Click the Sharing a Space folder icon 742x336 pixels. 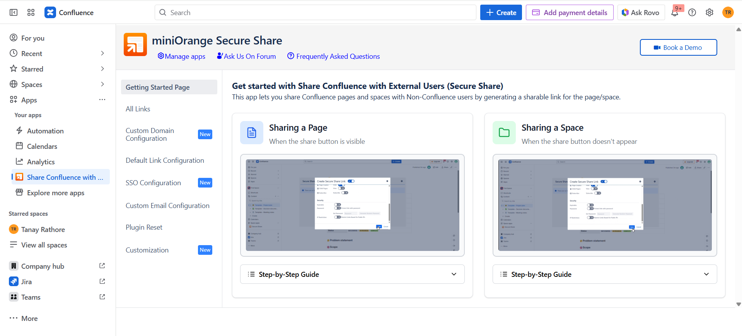point(504,133)
